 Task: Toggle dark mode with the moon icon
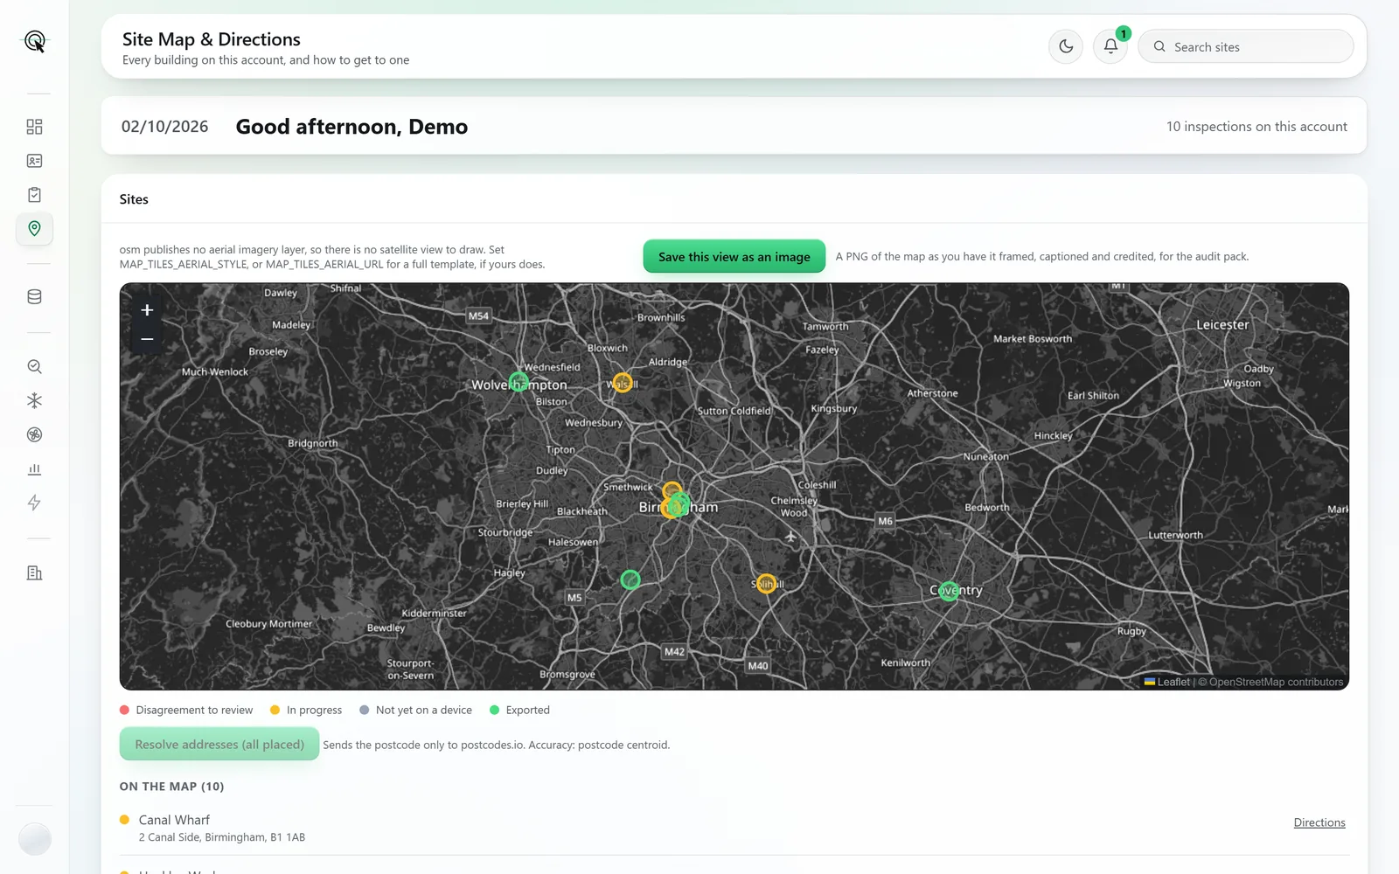coord(1066,46)
